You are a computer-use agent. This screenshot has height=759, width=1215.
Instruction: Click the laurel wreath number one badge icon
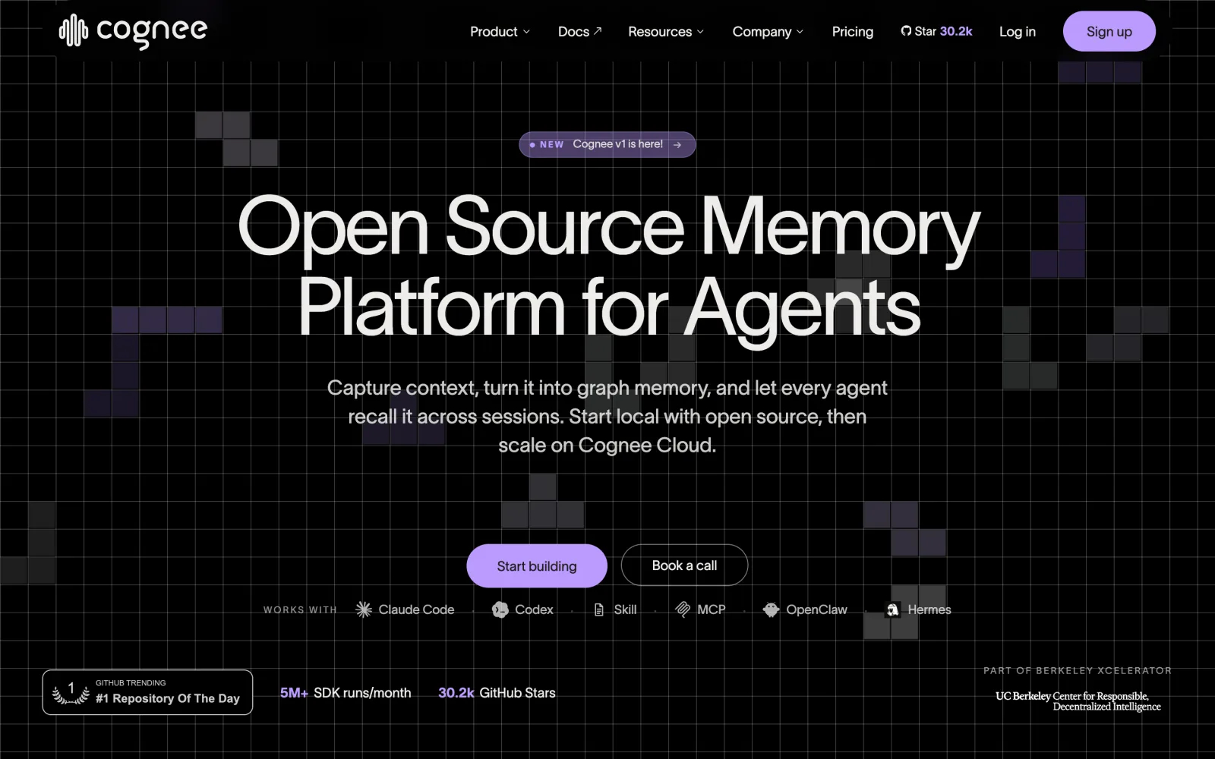[x=71, y=692]
